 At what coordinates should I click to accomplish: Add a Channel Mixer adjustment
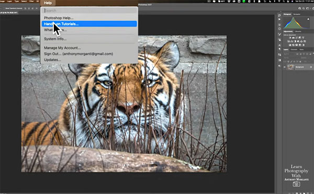tap(301, 41)
